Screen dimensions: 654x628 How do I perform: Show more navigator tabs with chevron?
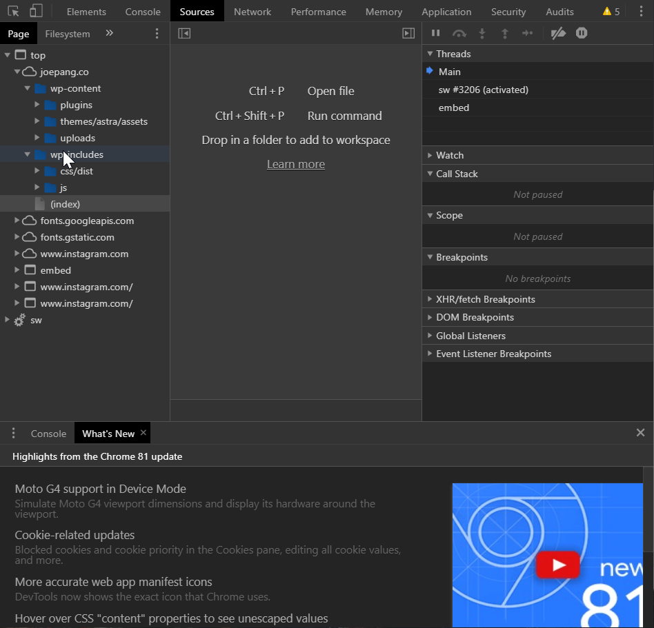pyautogui.click(x=109, y=34)
